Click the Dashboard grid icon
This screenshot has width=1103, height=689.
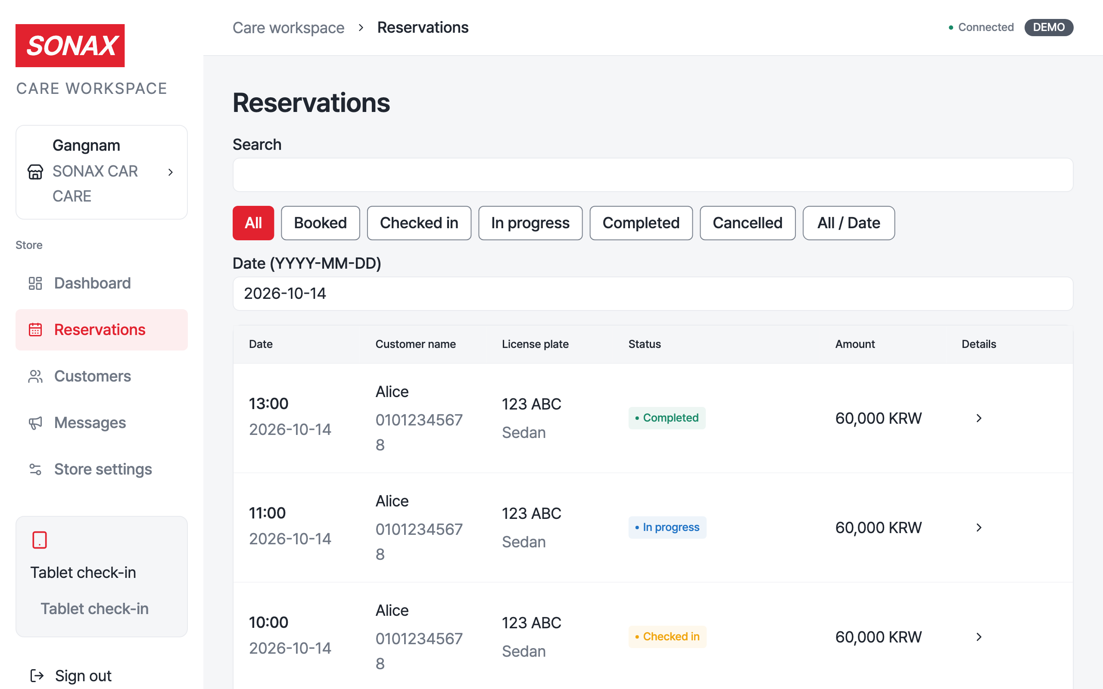pyautogui.click(x=35, y=283)
